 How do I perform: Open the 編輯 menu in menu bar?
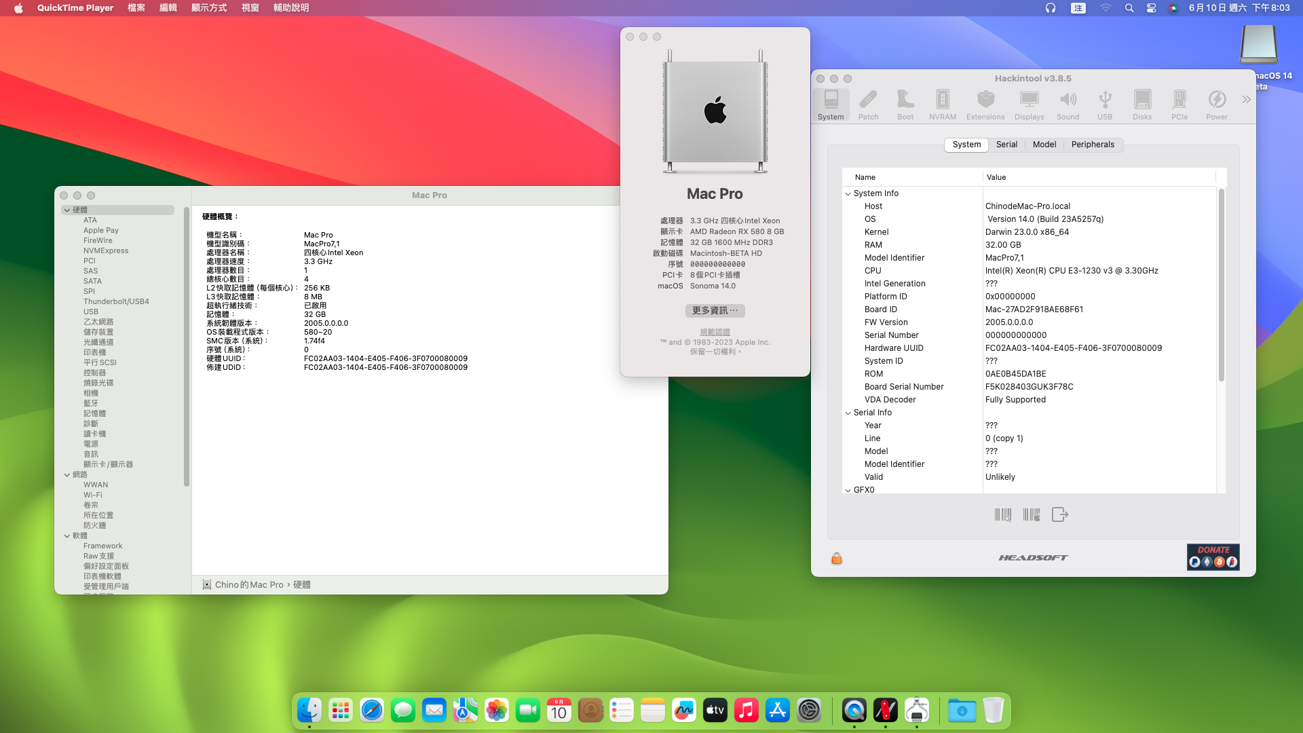pos(168,8)
